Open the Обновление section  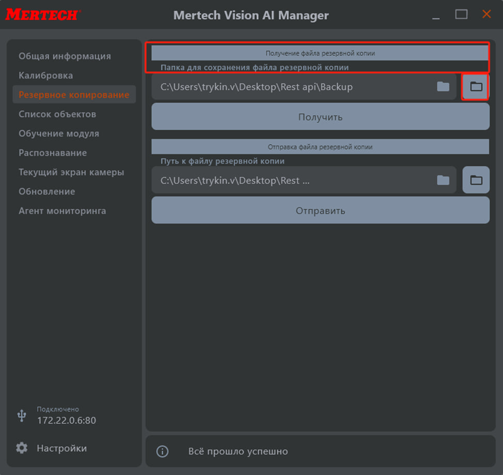point(47,192)
